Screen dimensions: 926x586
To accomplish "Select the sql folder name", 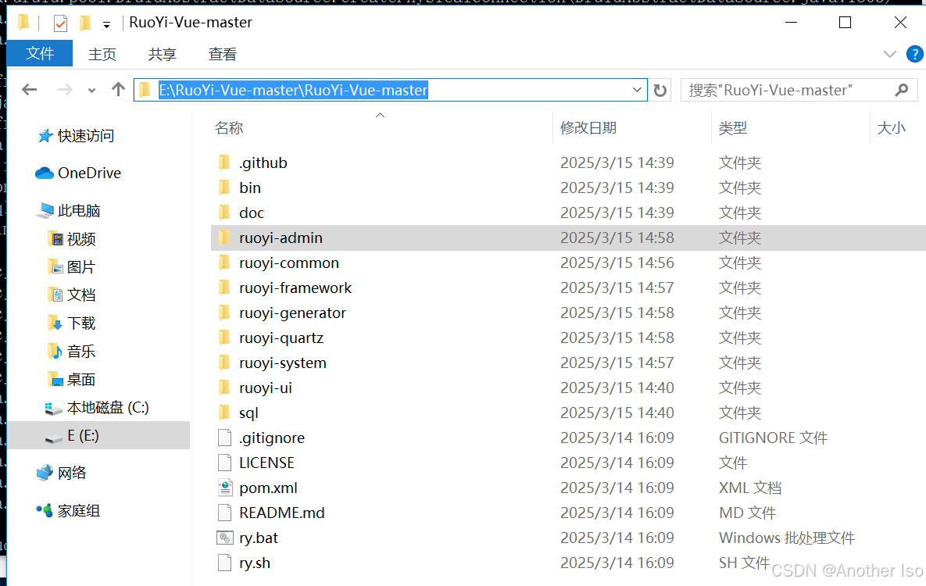I will [248, 413].
